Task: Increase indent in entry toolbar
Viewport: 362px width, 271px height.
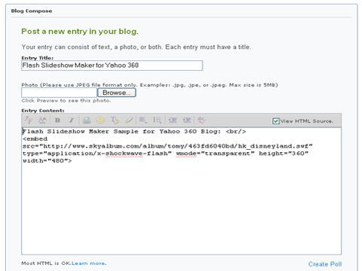Action: tap(187, 120)
